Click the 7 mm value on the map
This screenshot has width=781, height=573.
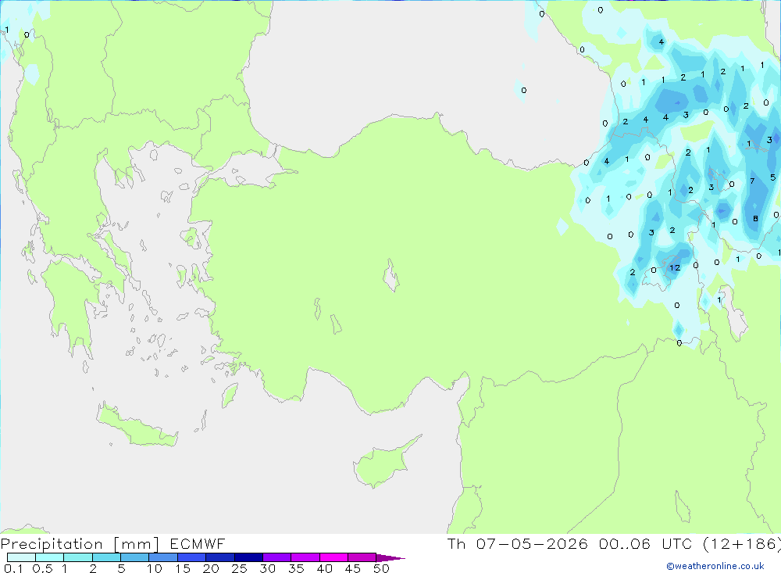752,181
